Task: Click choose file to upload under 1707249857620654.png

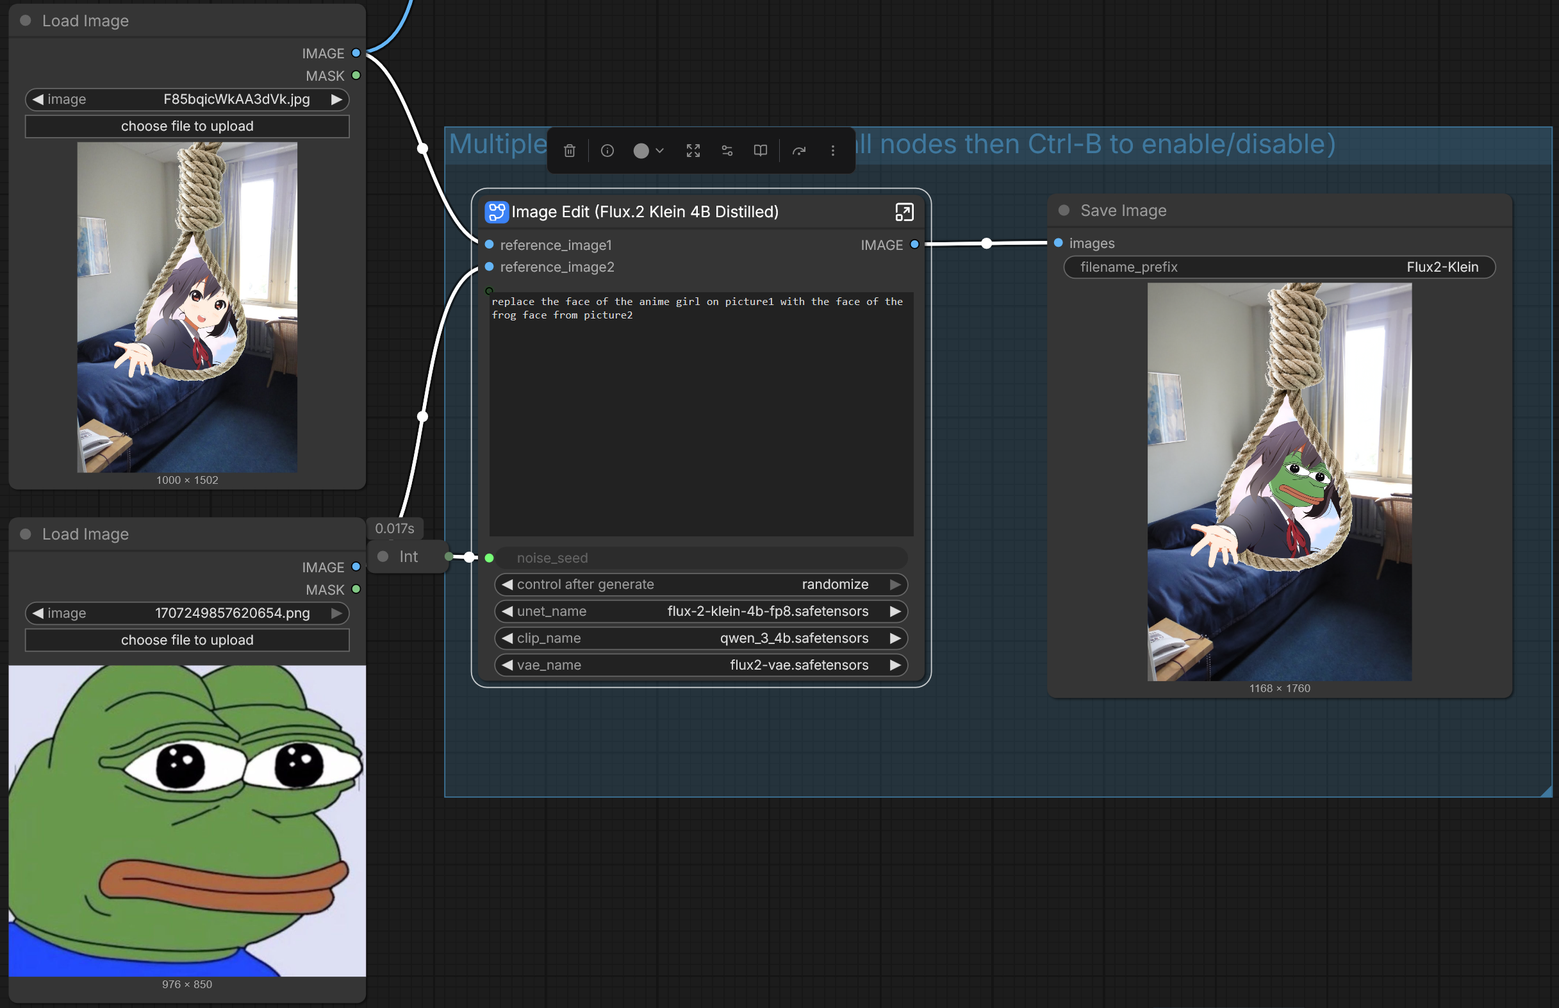Action: click(187, 640)
